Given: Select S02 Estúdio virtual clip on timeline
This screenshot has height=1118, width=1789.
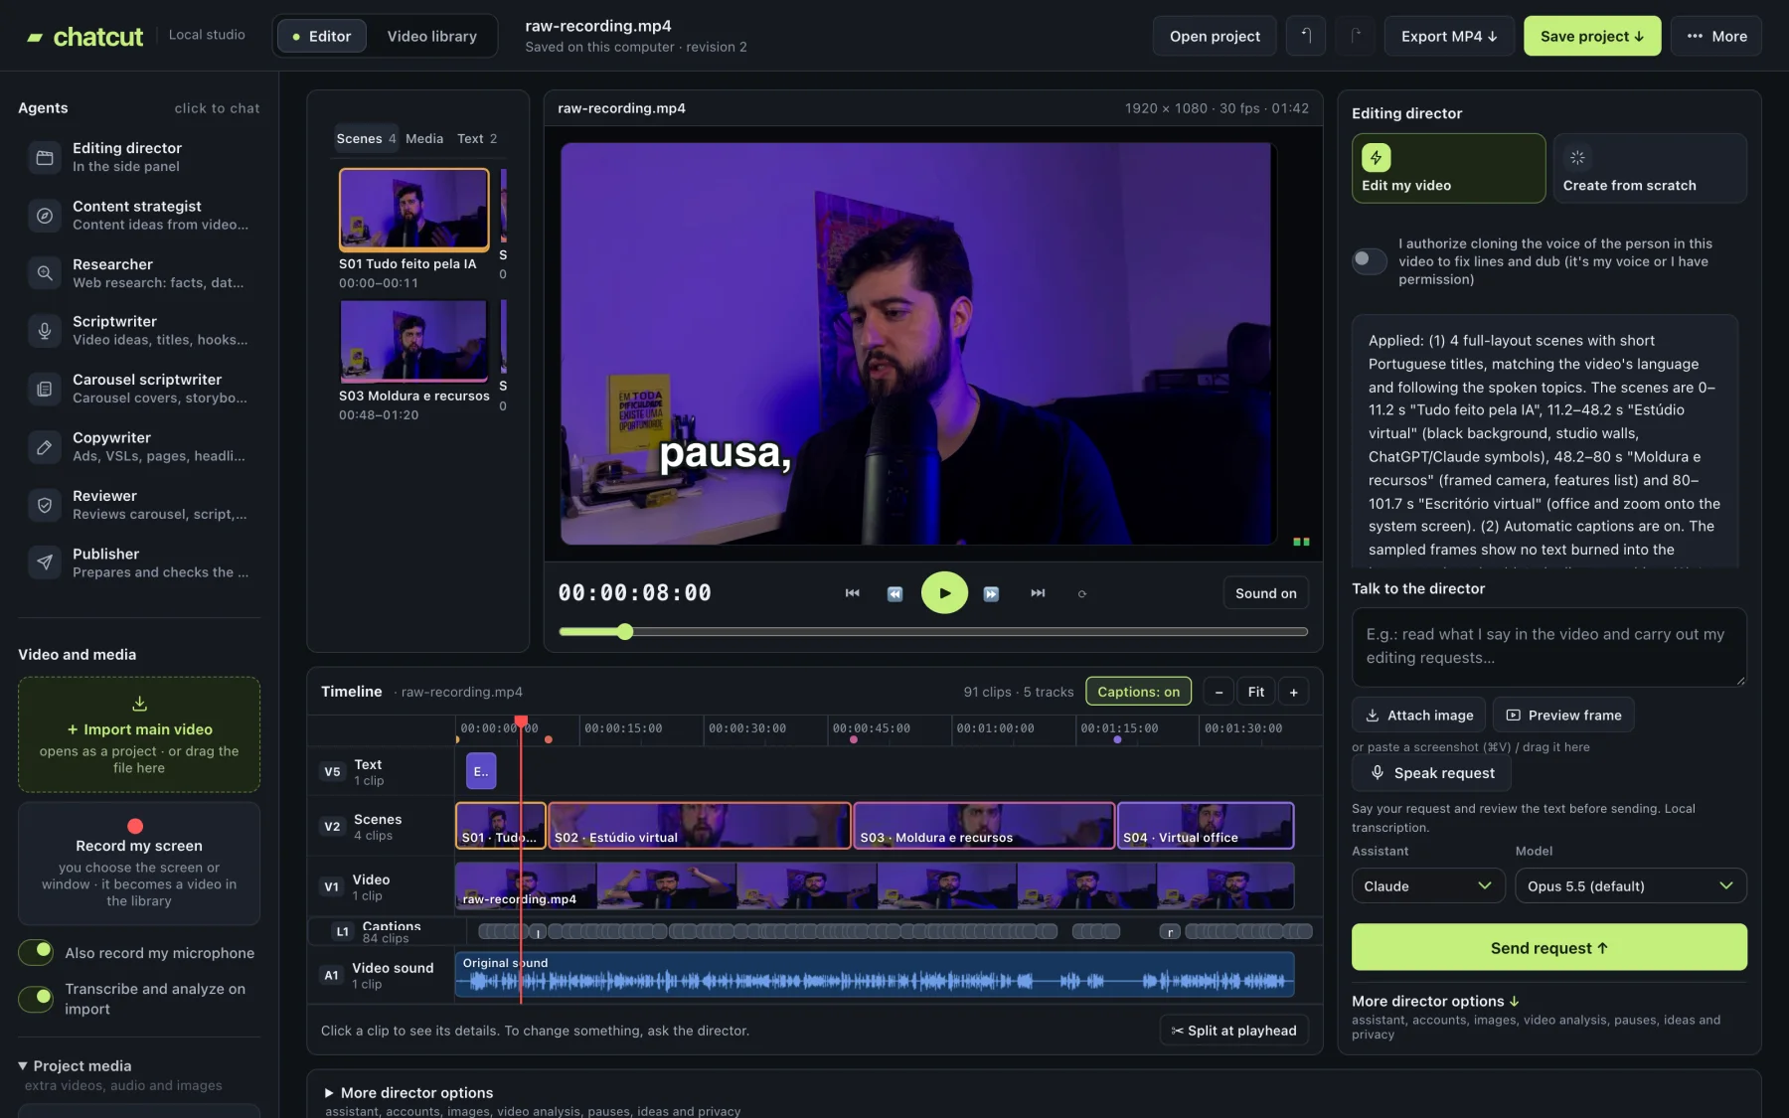Looking at the screenshot, I should 700,826.
